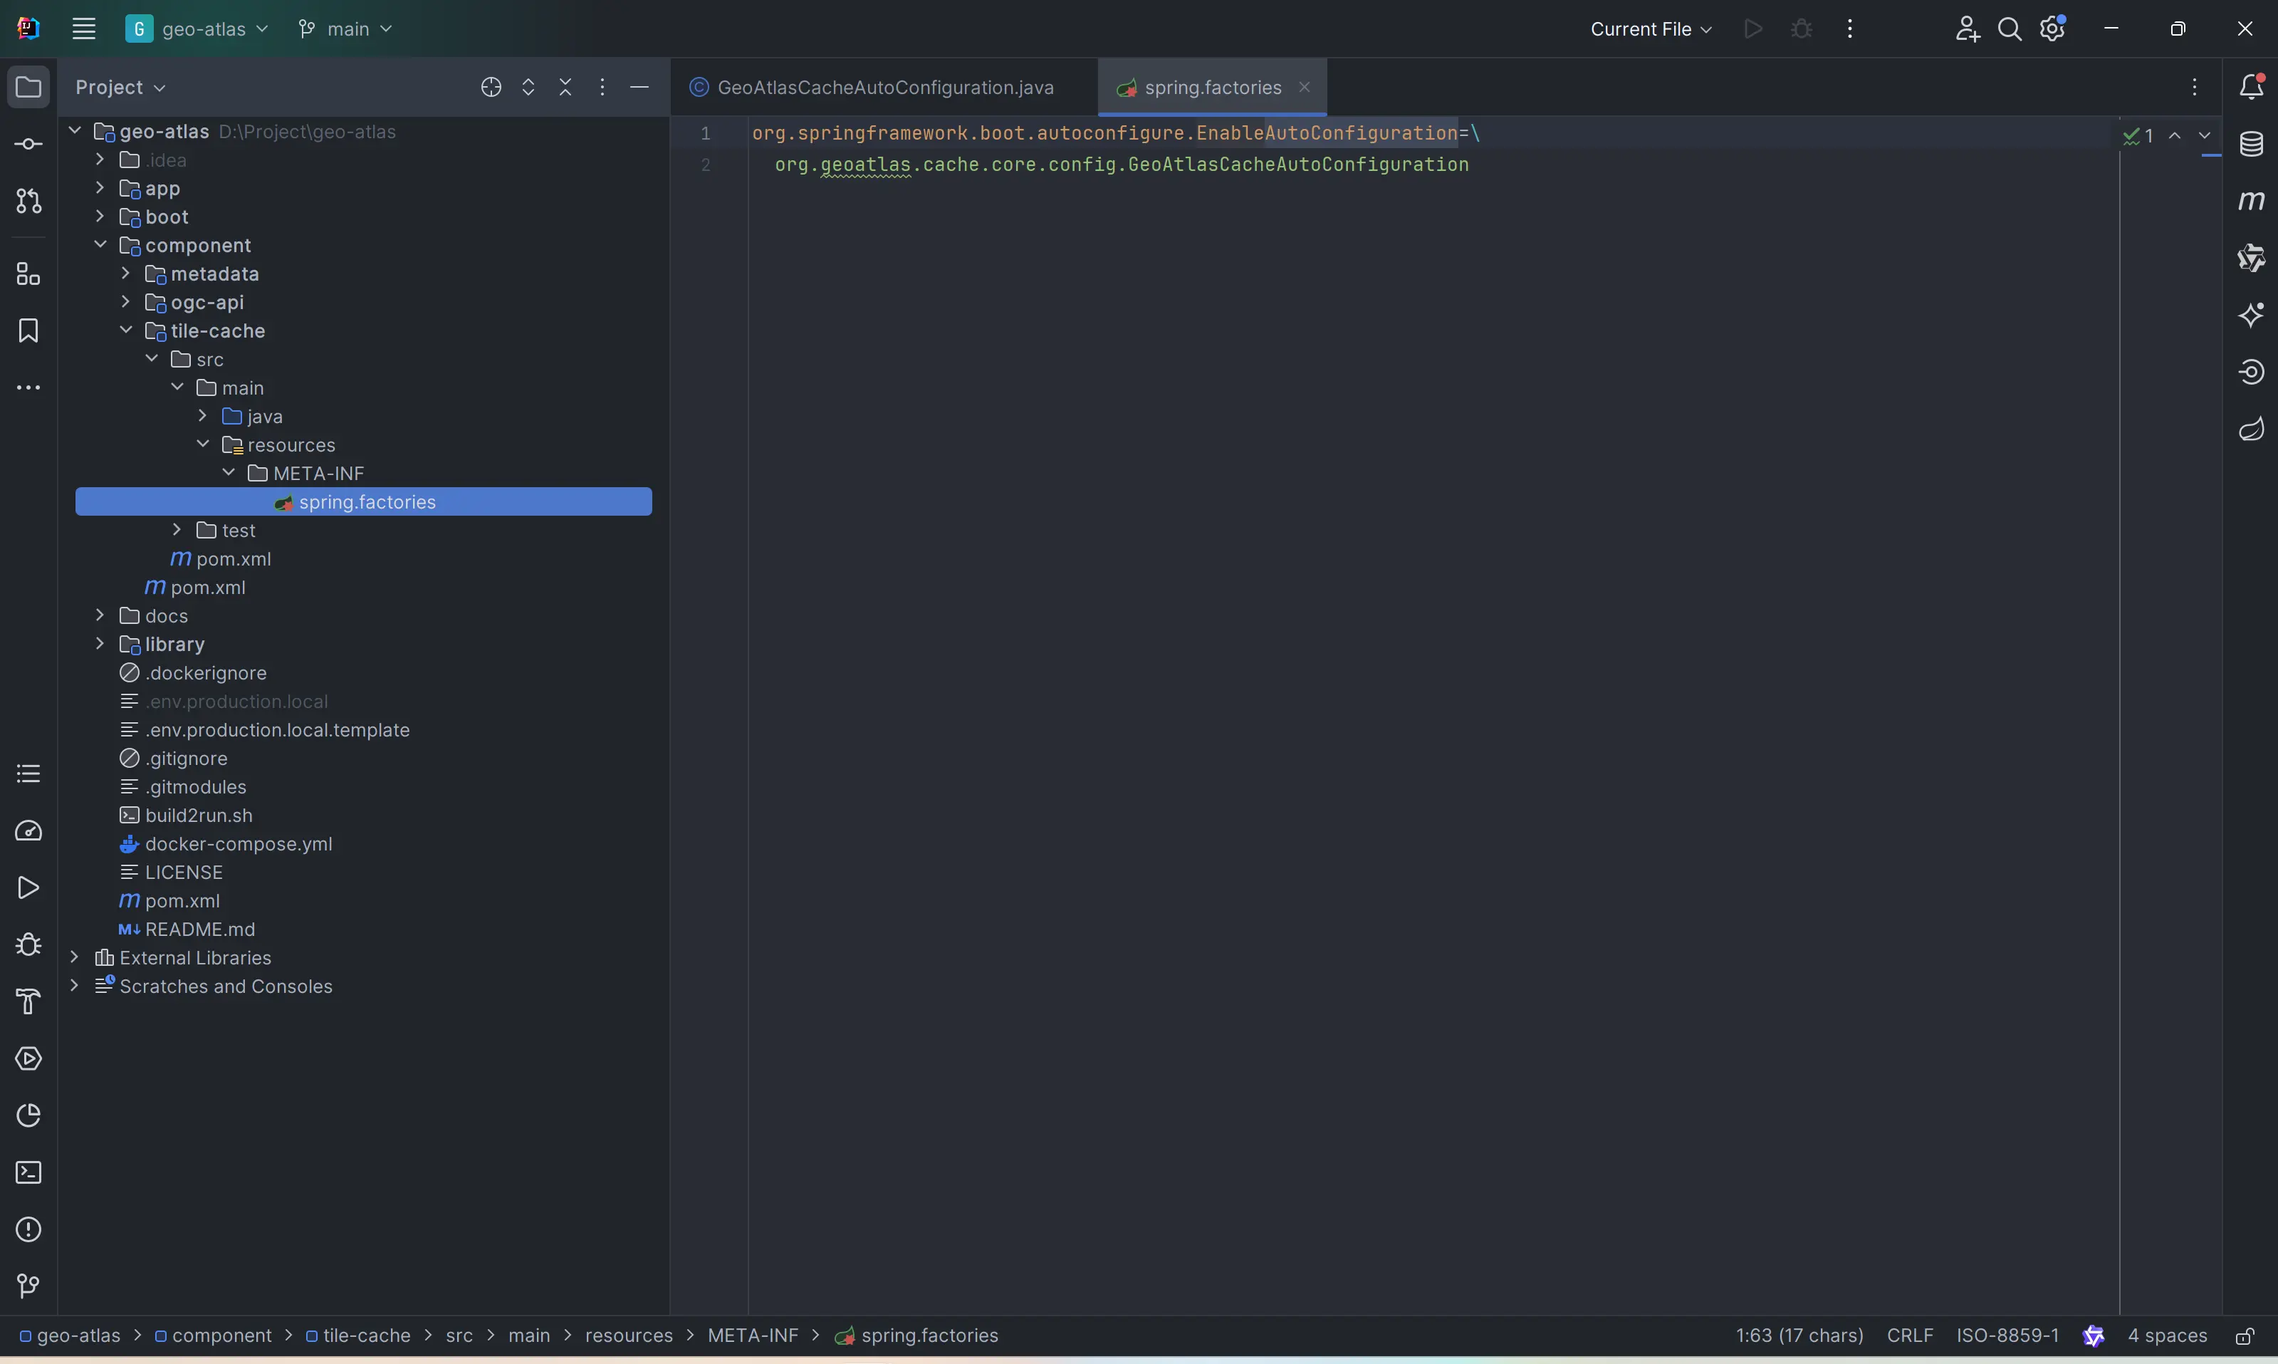2278x1364 pixels.
Task: Open Project panel options menu
Action: click(x=602, y=88)
